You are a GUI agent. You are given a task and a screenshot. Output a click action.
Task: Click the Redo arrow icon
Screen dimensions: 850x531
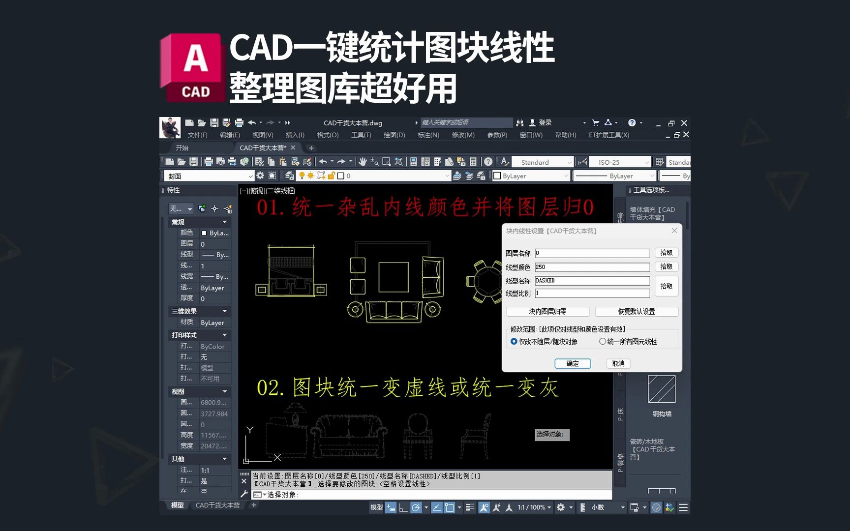point(342,162)
